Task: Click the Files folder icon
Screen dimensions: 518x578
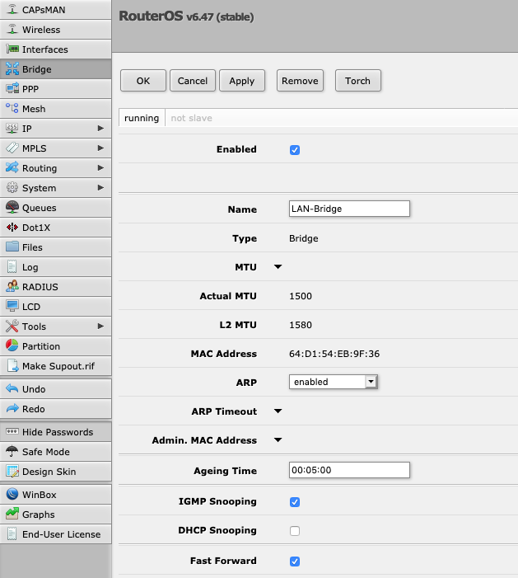Action: [12, 247]
